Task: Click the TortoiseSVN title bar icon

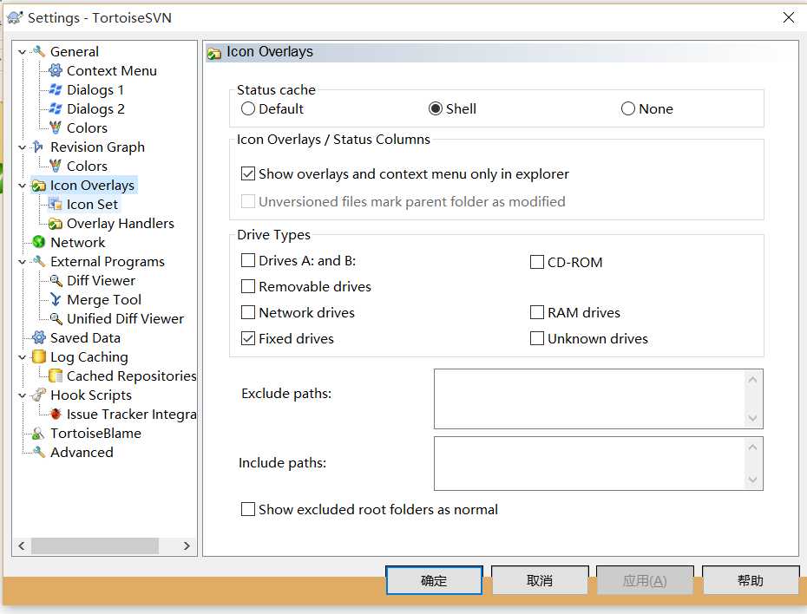Action: pos(15,17)
